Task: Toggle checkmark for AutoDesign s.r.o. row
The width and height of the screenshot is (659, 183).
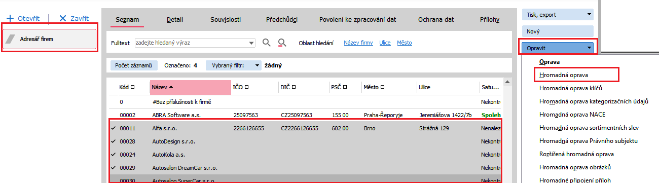Action: point(113,141)
